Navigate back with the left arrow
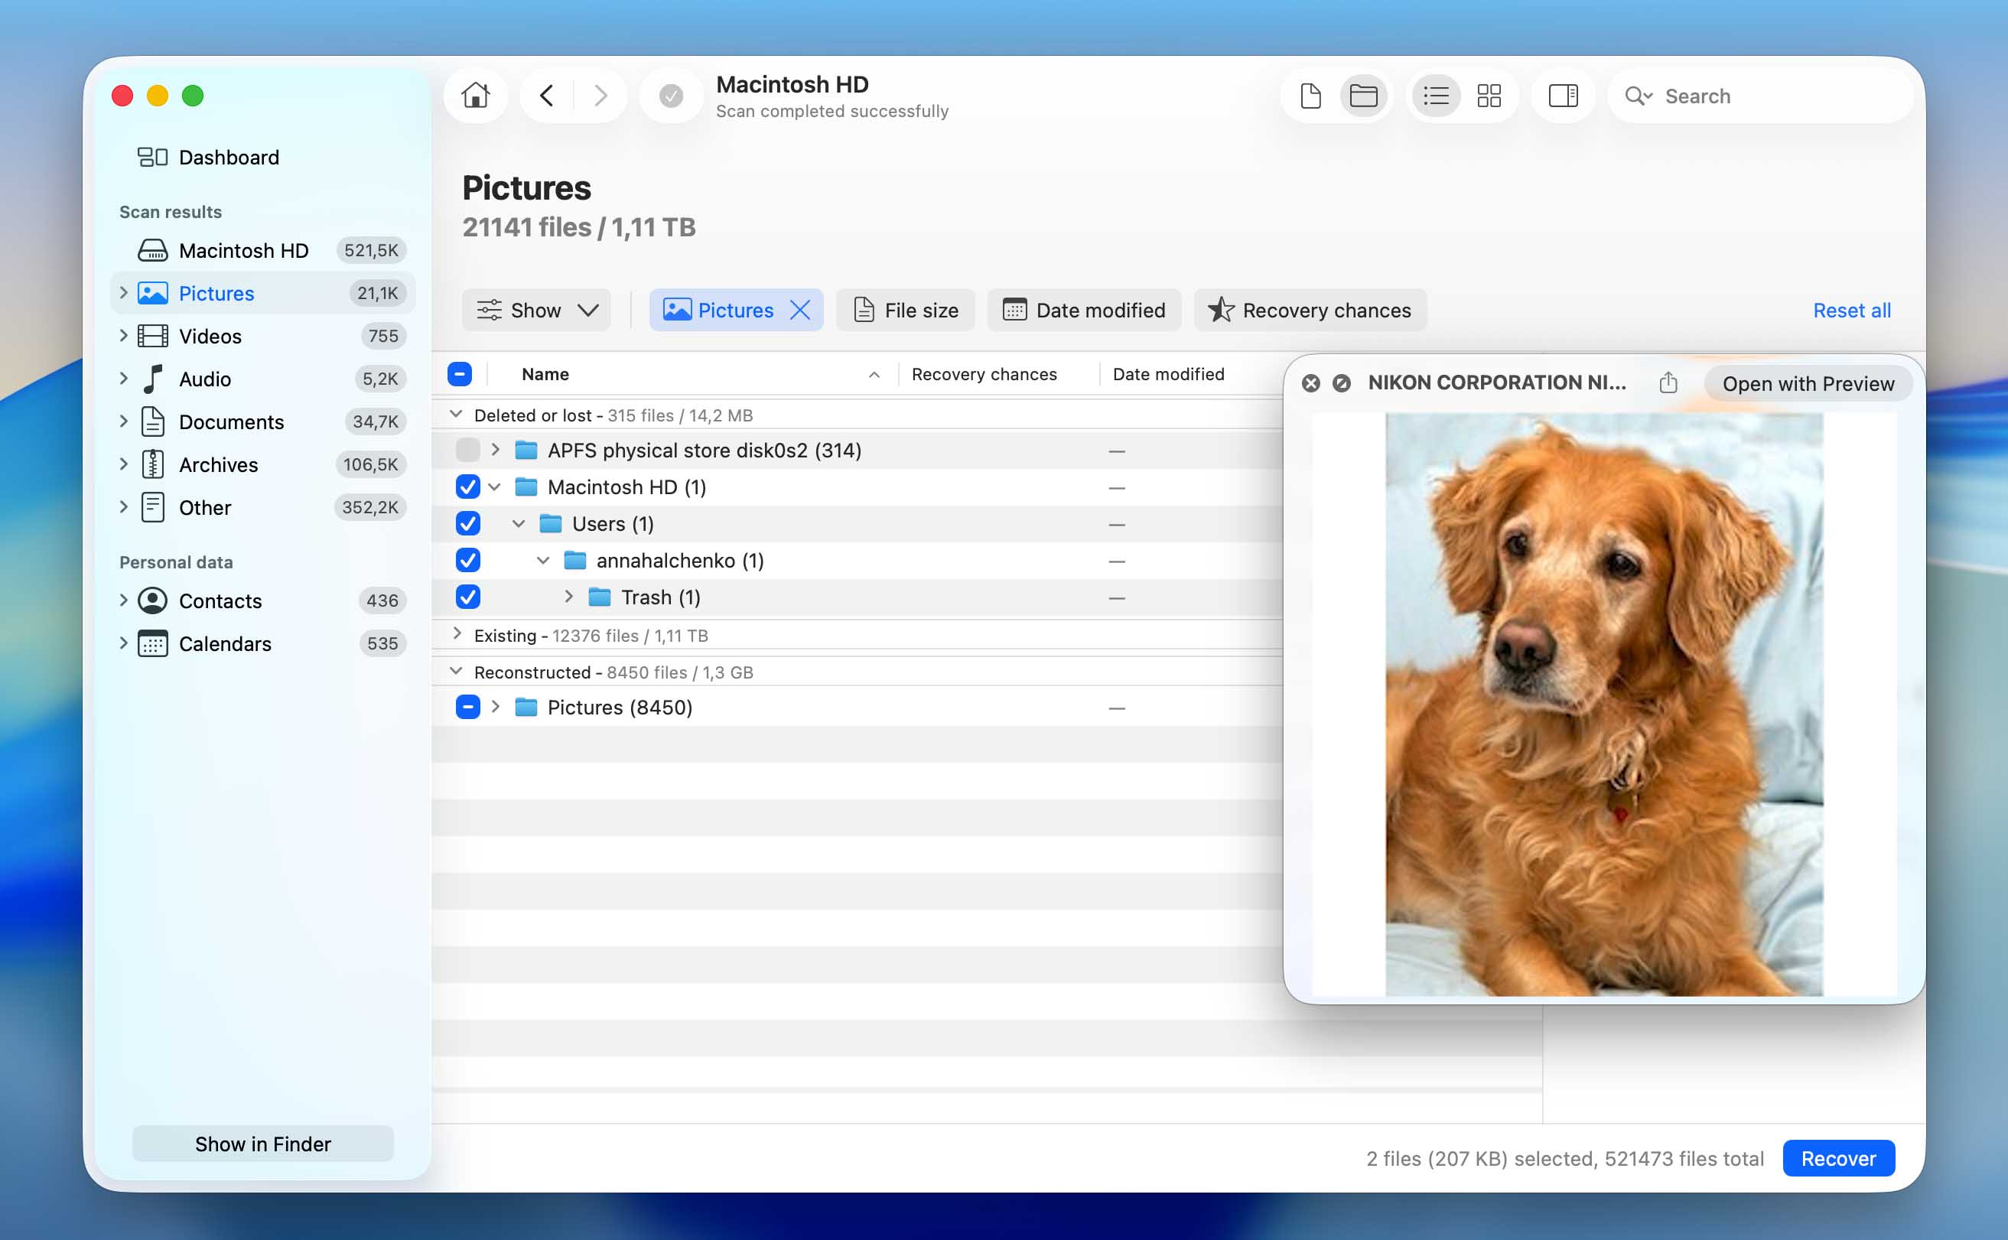2008x1240 pixels. pyautogui.click(x=547, y=96)
